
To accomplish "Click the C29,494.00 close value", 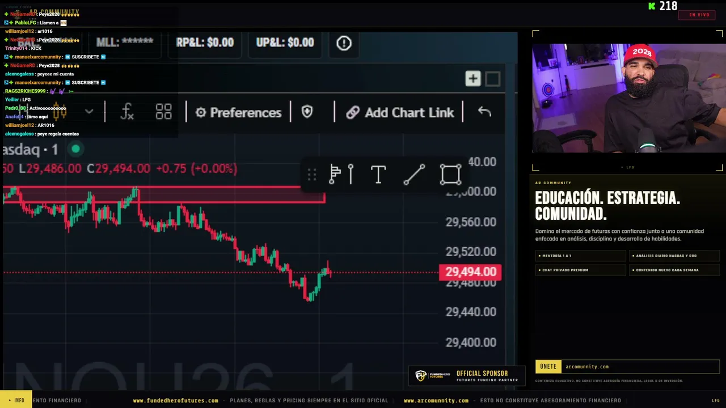I will click(118, 169).
